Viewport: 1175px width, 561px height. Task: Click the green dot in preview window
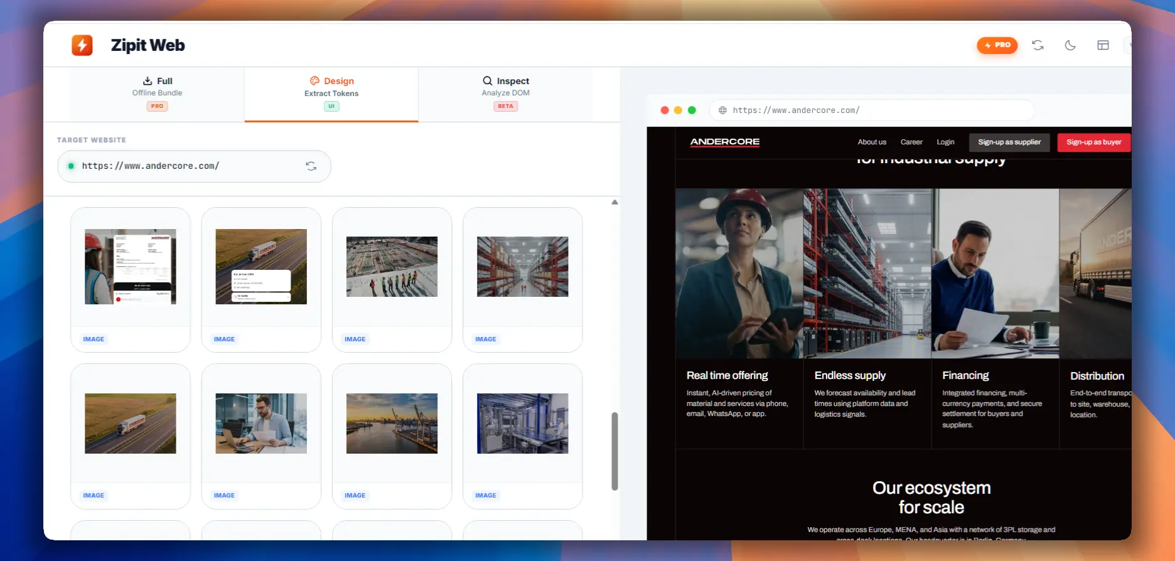pos(692,110)
